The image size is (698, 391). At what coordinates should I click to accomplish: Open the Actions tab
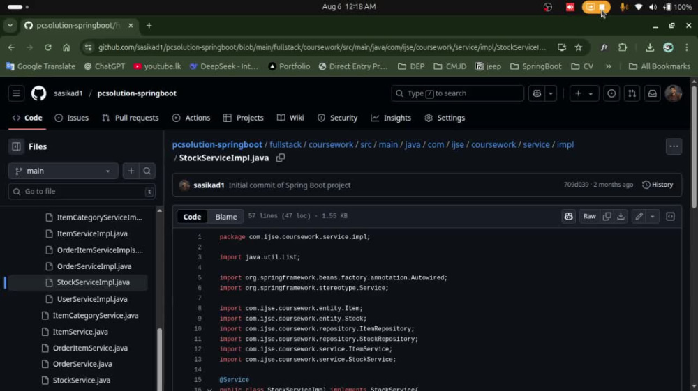pyautogui.click(x=191, y=118)
